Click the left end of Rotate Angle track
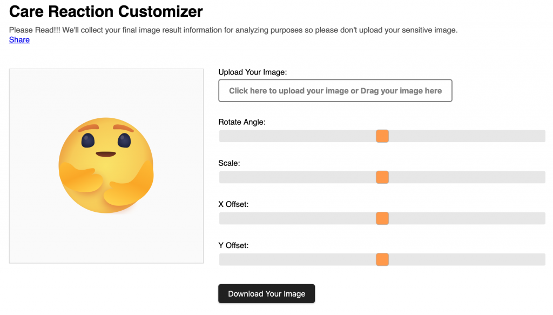 pos(221,136)
